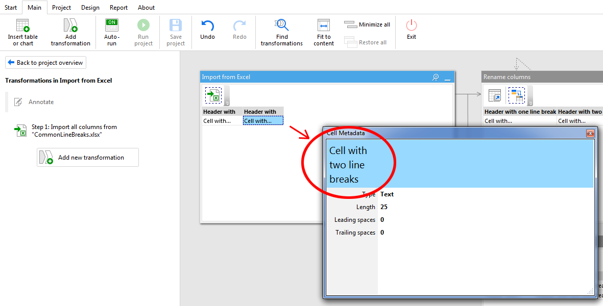This screenshot has height=306, width=603.
Task: Minimize all transformation windows
Action: pos(367,24)
